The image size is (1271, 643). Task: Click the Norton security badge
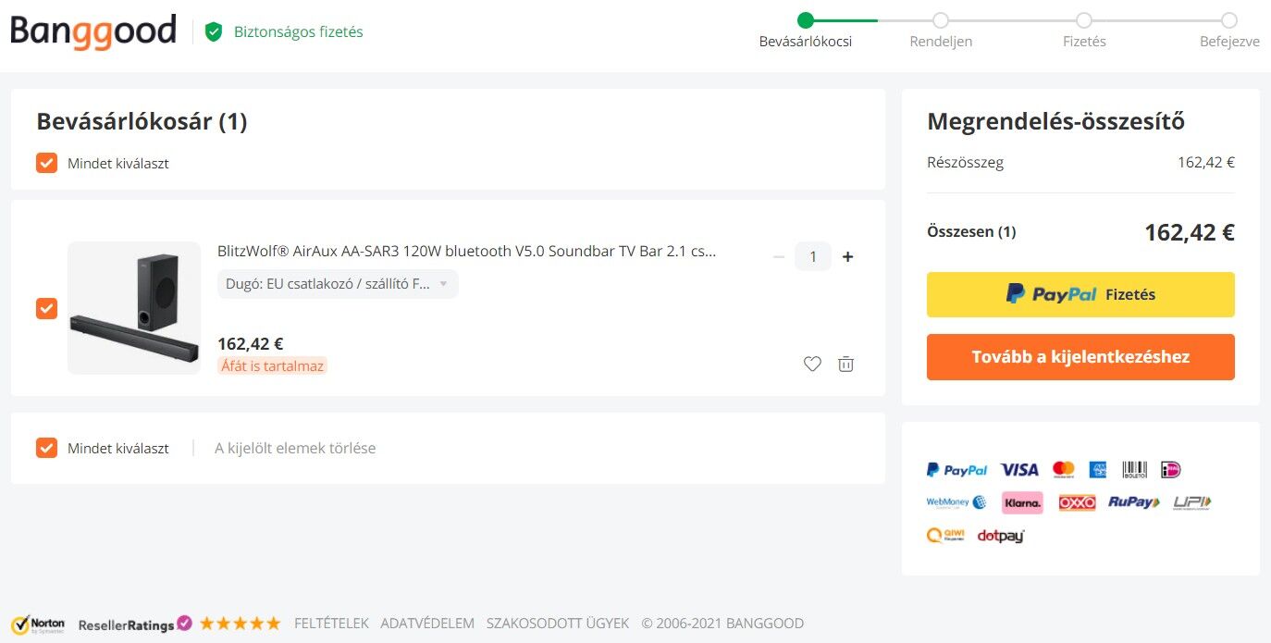[38, 624]
